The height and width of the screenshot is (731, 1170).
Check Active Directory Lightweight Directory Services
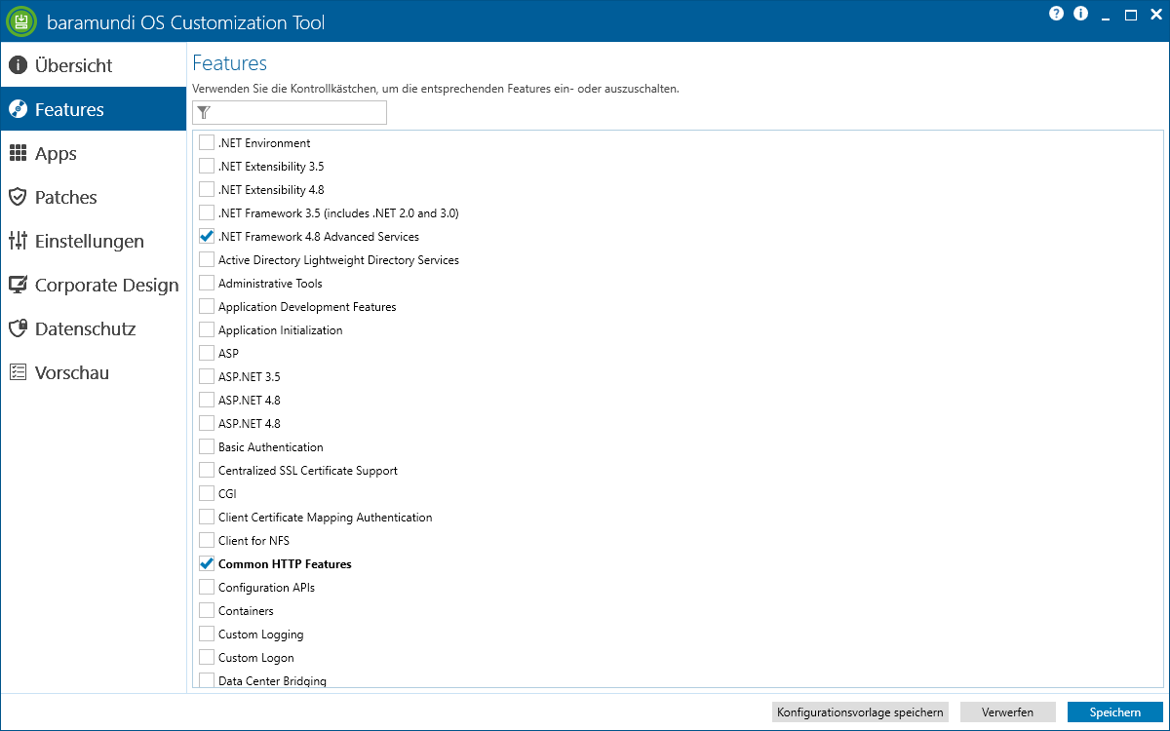point(207,259)
